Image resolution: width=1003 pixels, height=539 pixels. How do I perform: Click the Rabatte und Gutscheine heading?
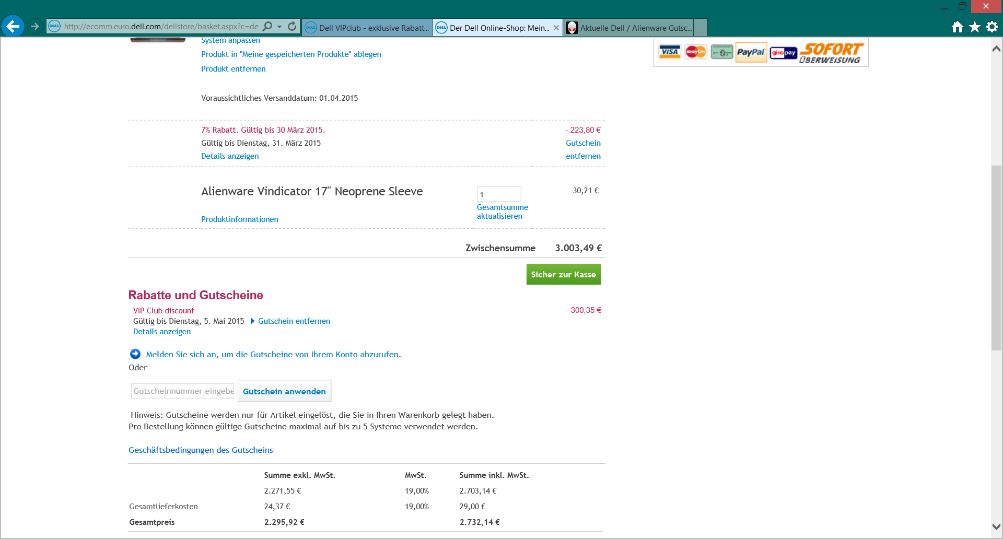click(196, 295)
